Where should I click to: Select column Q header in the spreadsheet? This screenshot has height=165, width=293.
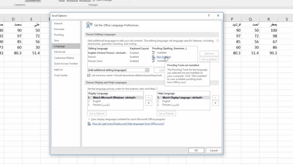250,19
